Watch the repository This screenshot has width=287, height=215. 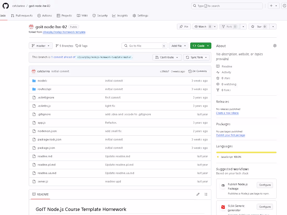(x=203, y=26)
